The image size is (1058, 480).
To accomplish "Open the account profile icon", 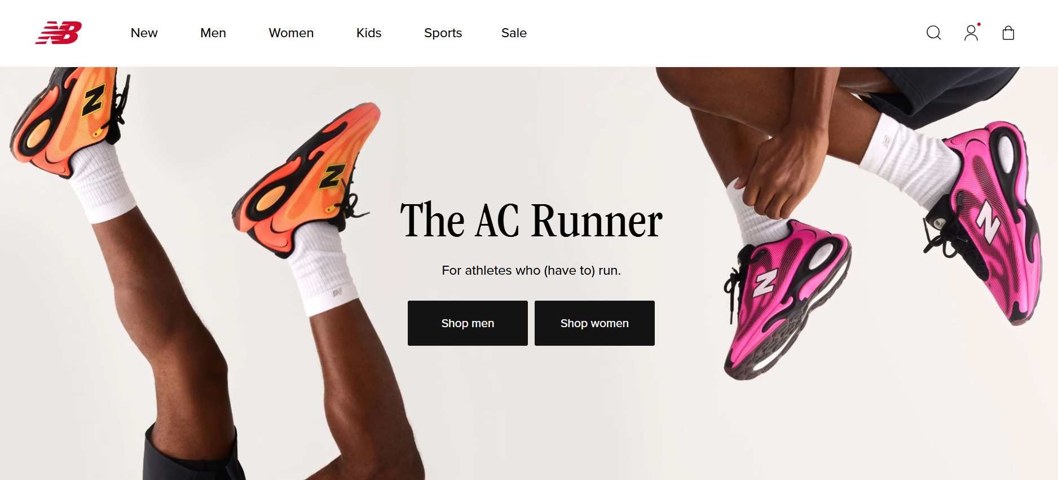I will click(971, 33).
